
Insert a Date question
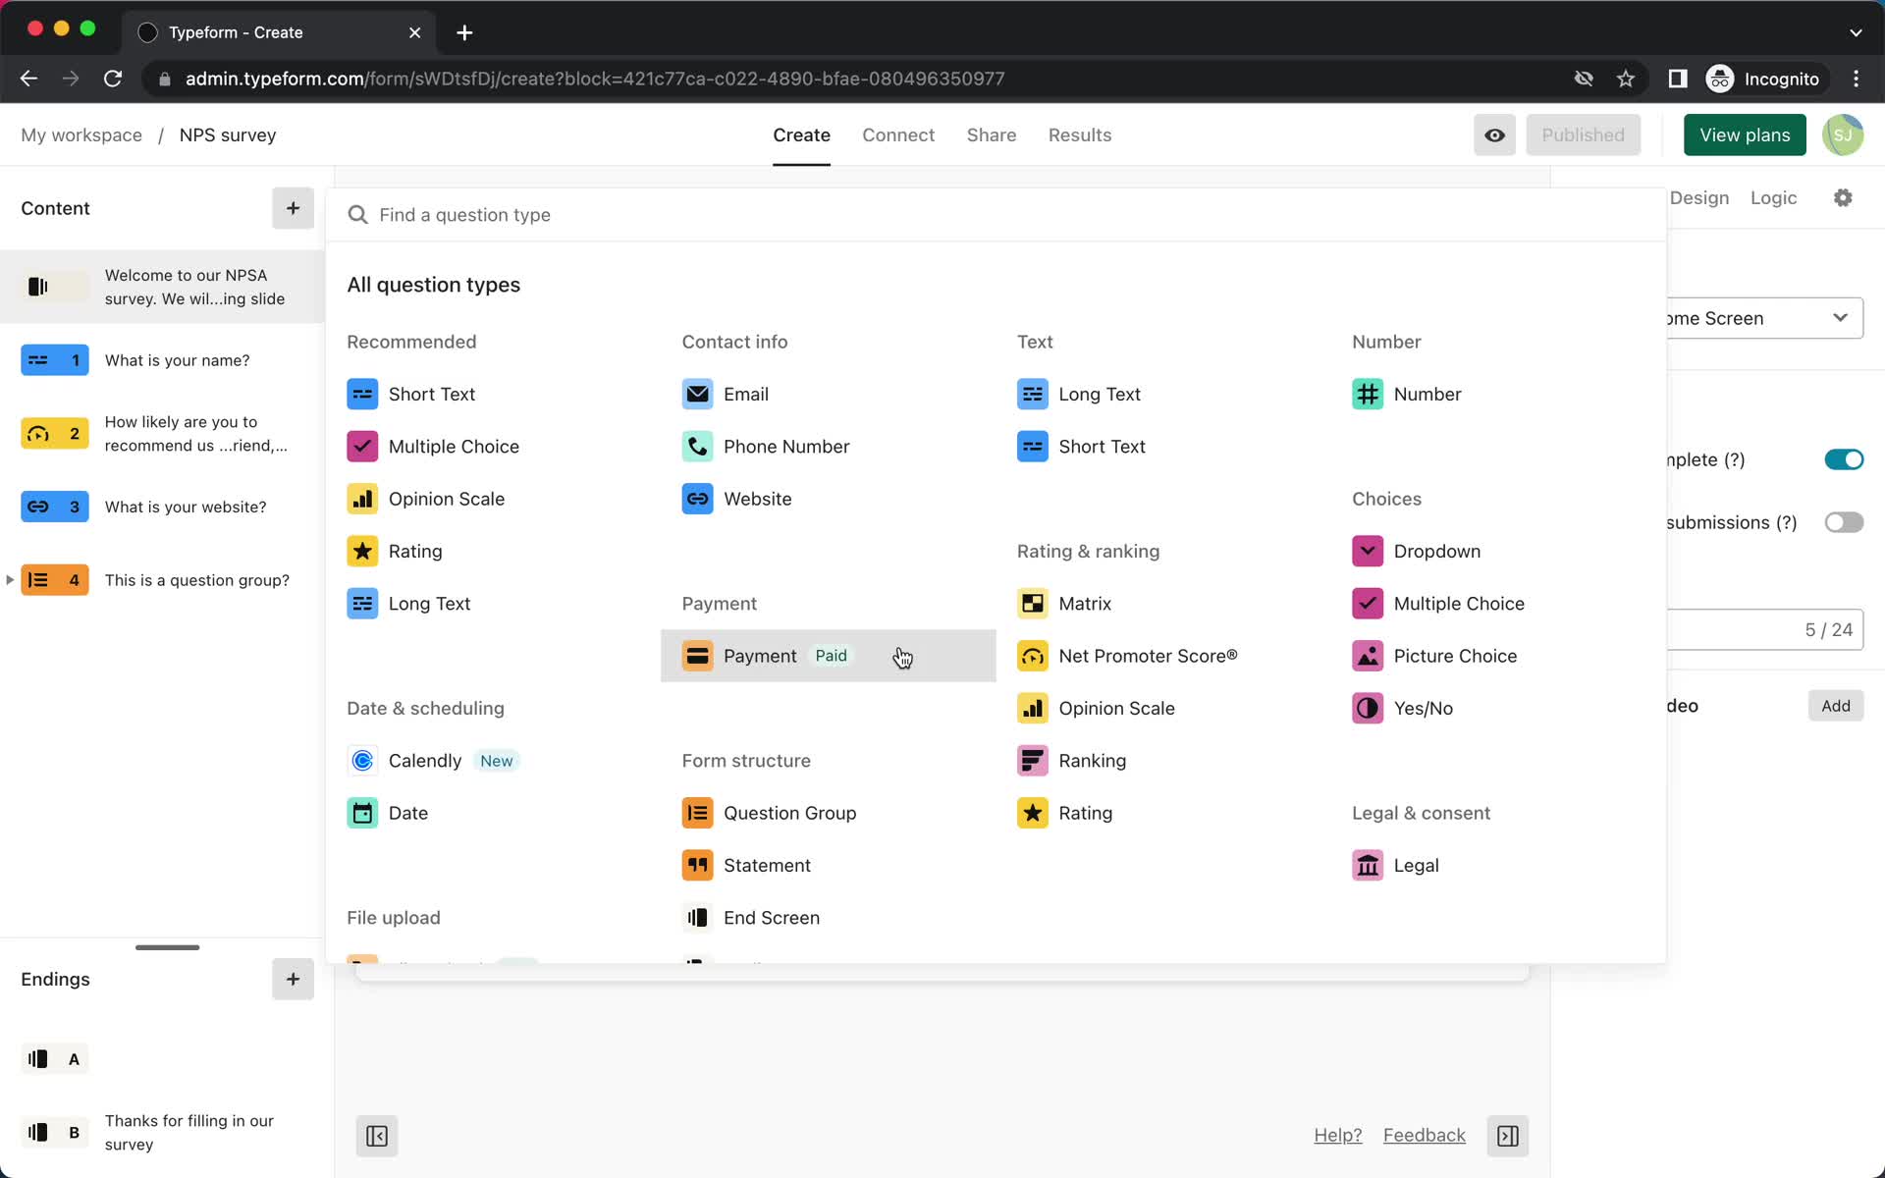388,813
